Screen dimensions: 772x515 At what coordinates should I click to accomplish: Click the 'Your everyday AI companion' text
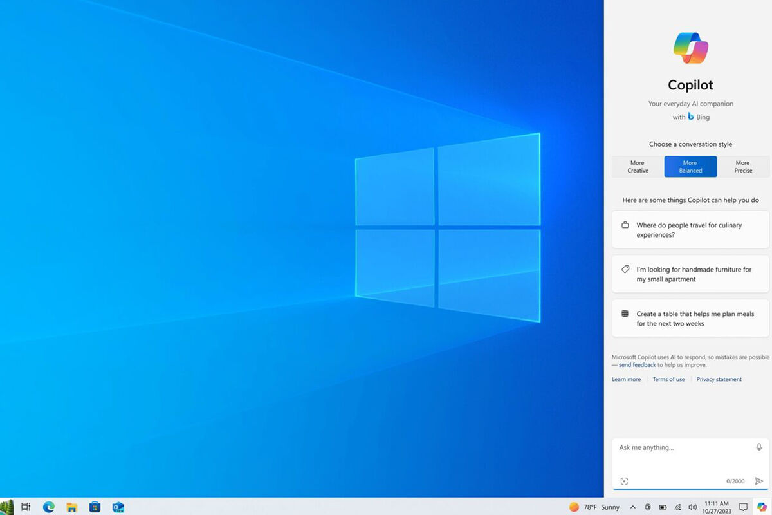[x=690, y=104]
